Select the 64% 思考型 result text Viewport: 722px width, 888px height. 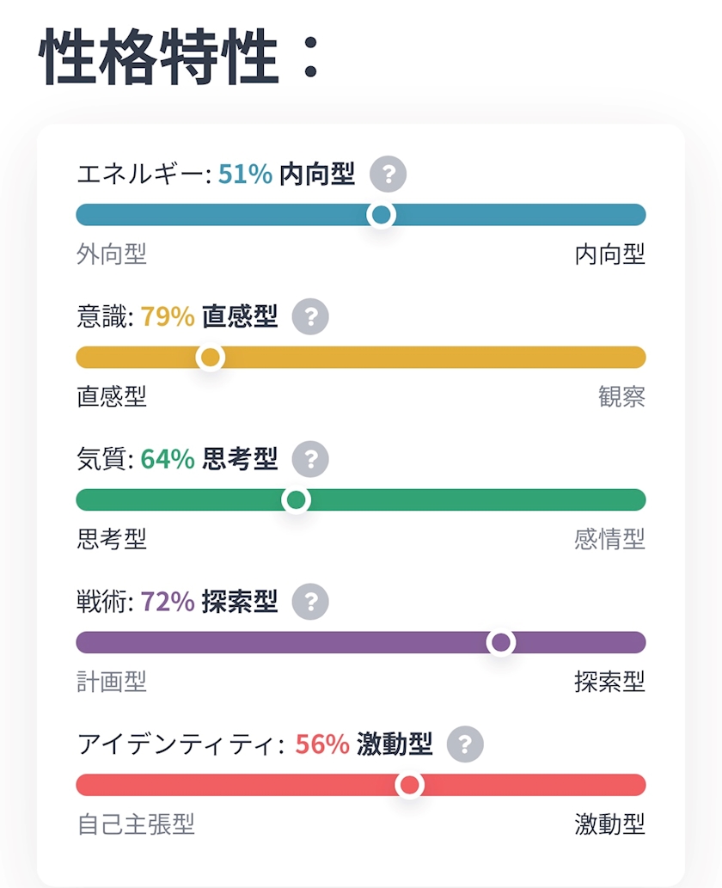pyautogui.click(x=209, y=459)
